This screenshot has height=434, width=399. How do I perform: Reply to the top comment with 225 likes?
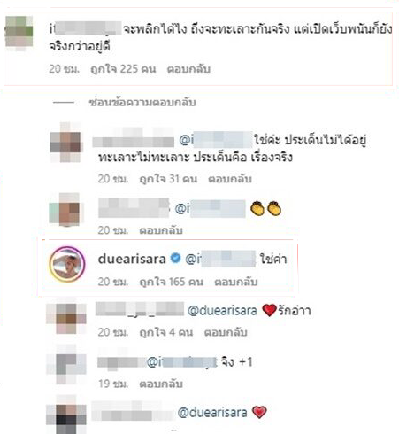pos(188,69)
